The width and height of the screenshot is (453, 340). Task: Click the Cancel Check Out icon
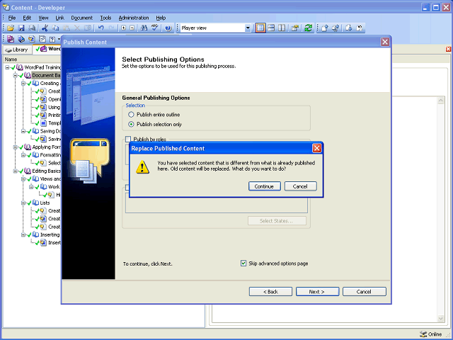click(360, 28)
